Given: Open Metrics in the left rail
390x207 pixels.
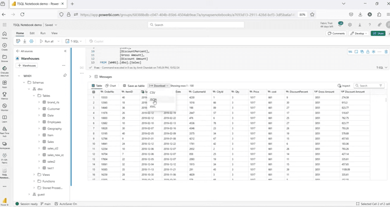Looking at the screenshot, I should point(5,96).
